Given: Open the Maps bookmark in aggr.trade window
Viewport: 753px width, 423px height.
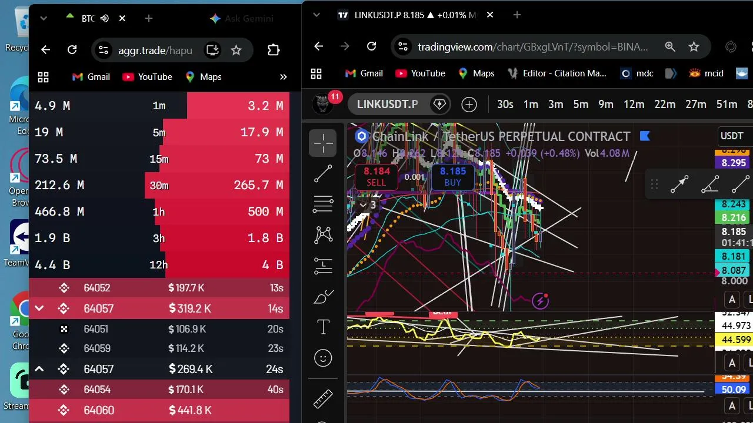Looking at the screenshot, I should [x=203, y=77].
